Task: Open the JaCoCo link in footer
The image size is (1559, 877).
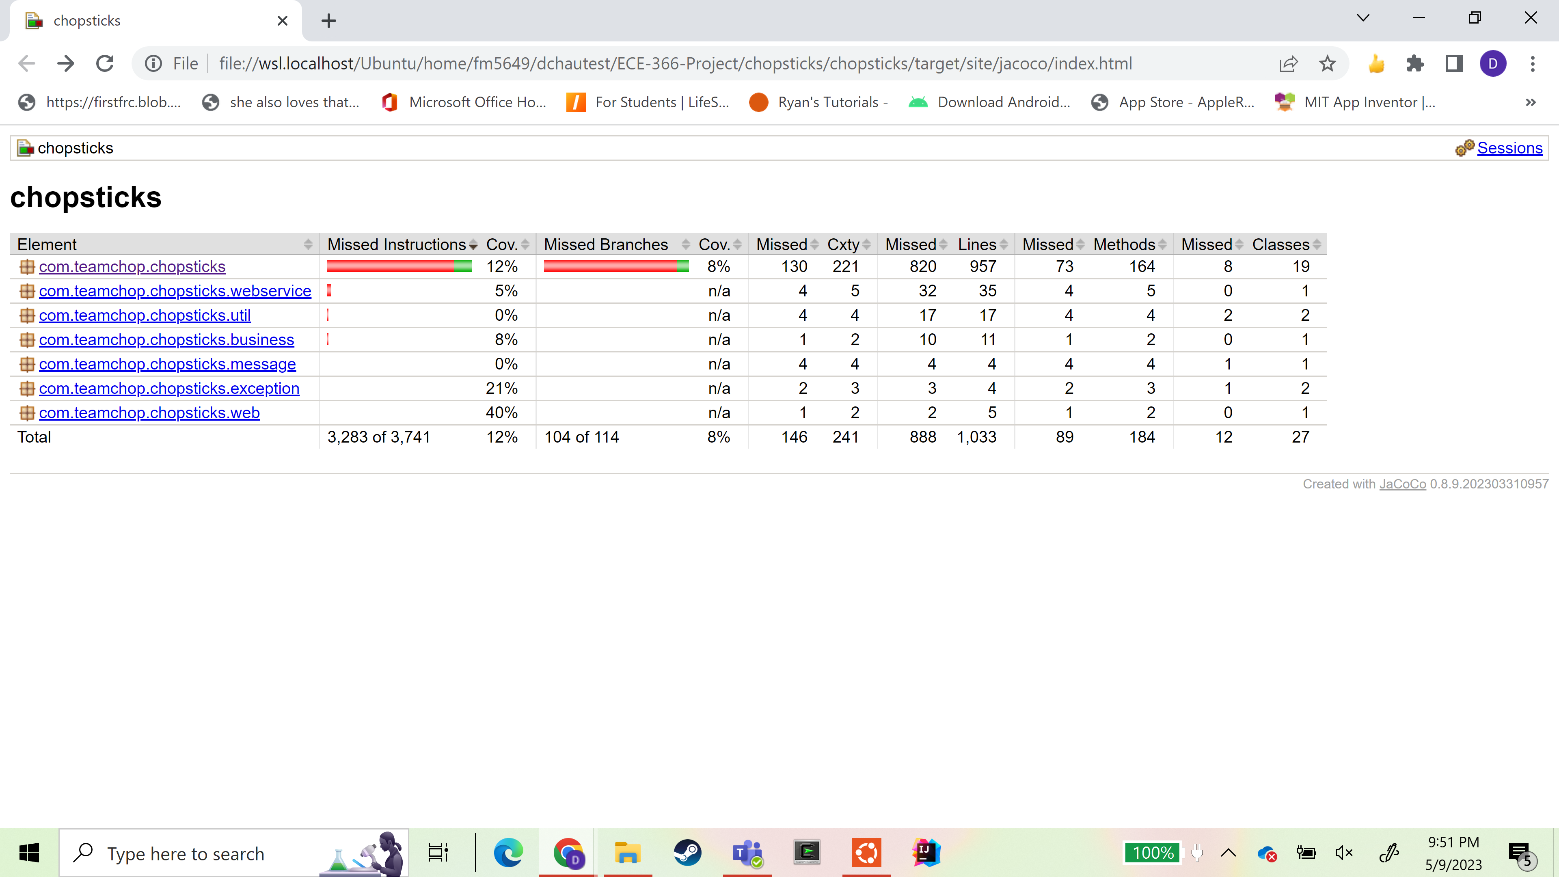Action: pos(1402,484)
